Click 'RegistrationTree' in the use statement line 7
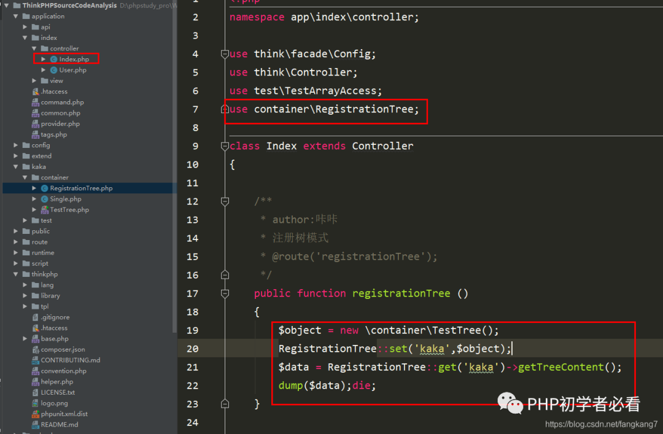This screenshot has height=434, width=663. [364, 109]
